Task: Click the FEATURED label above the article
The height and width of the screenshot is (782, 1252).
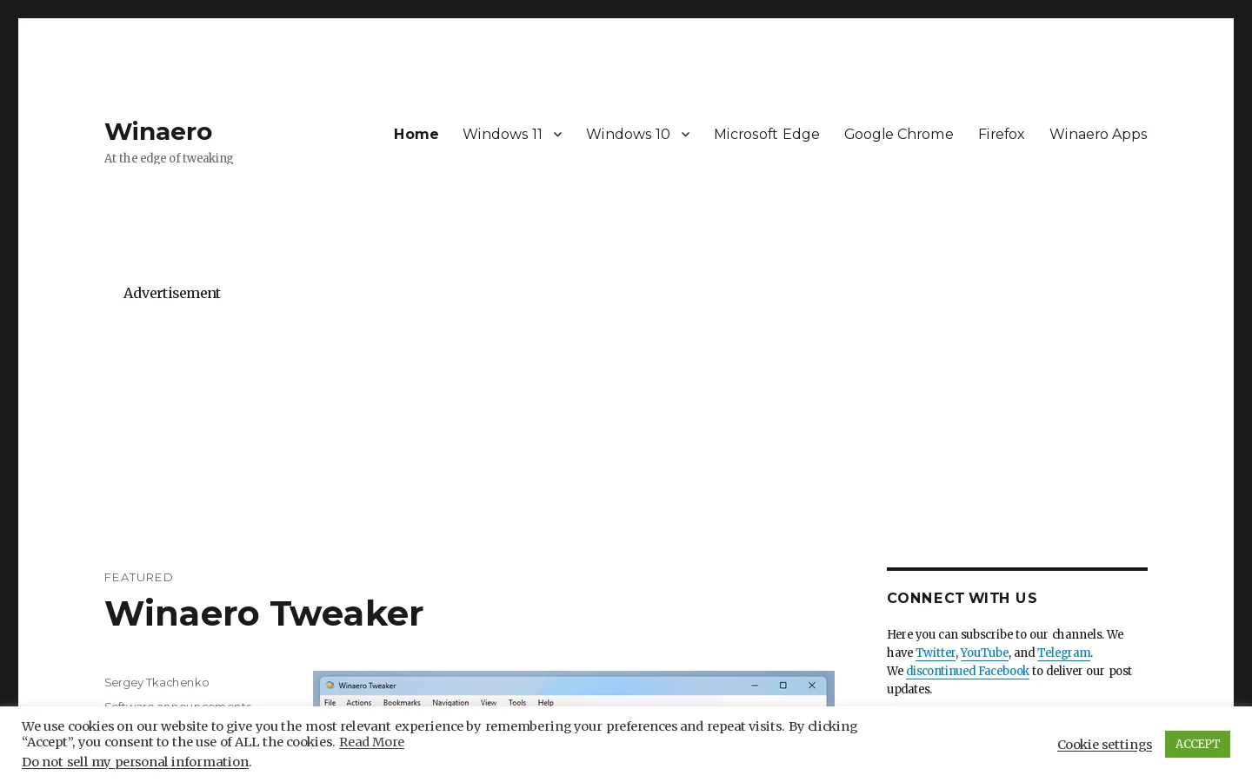Action: click(138, 577)
